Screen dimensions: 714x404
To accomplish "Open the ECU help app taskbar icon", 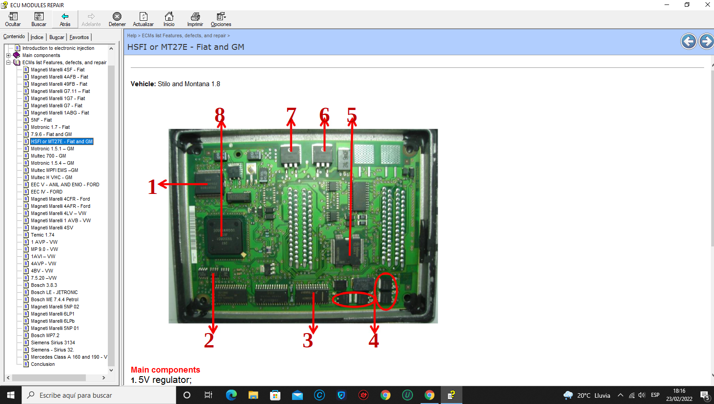I will 451,395.
